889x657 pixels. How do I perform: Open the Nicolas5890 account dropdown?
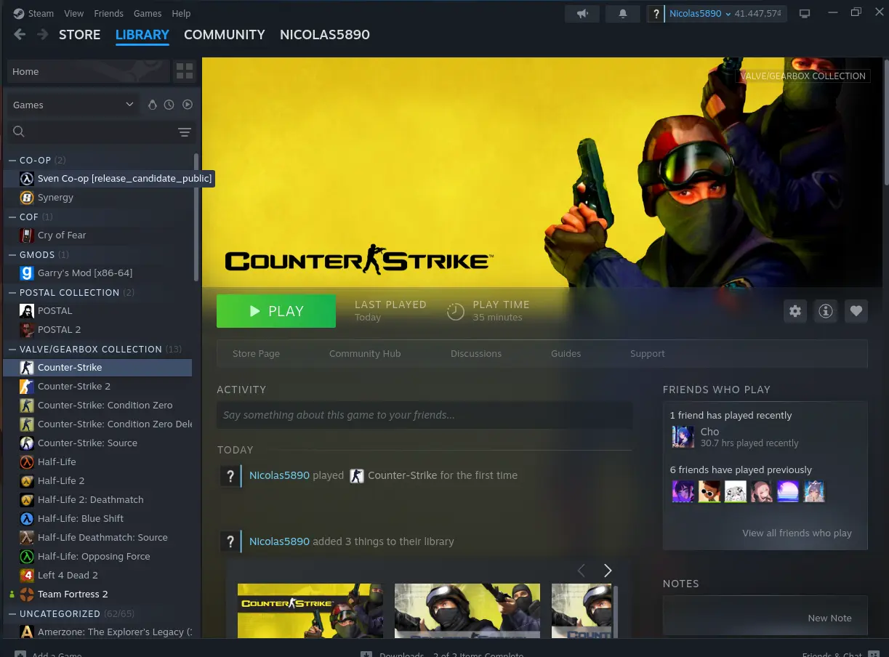pyautogui.click(x=700, y=13)
